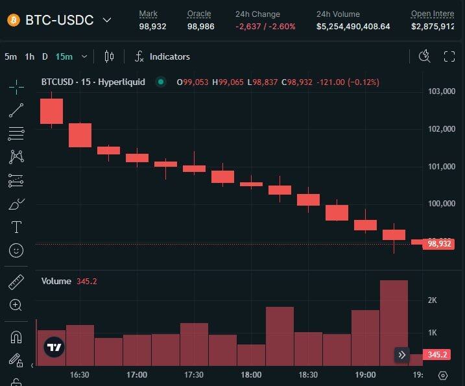Open the Indicators panel
Viewport: 465px width, 386px height.
(x=162, y=56)
